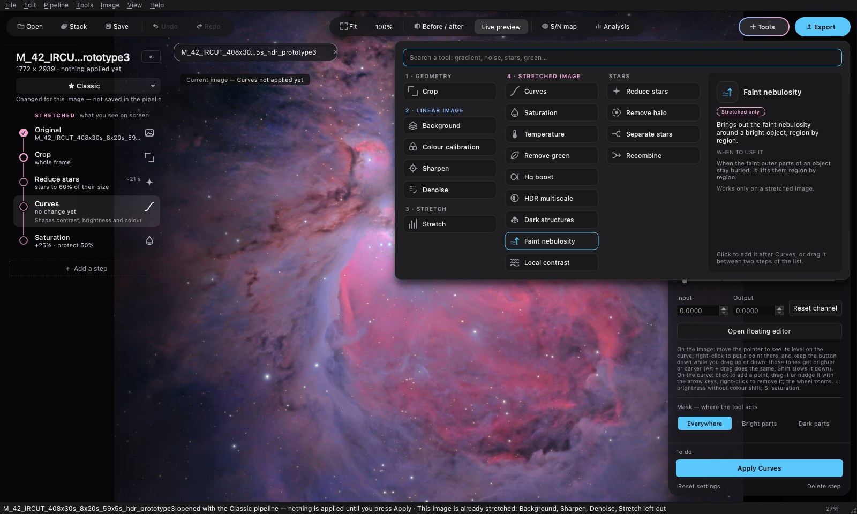Increment or decrement the Input value stepper

[724, 311]
